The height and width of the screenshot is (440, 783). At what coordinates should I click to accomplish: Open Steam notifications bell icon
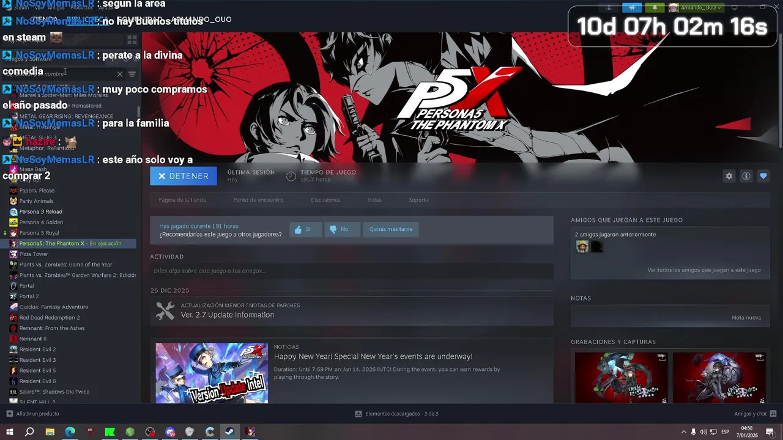point(655,7)
